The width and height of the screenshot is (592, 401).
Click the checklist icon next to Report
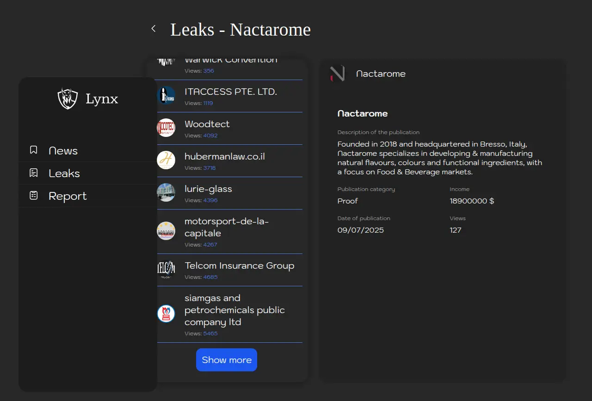click(x=33, y=196)
